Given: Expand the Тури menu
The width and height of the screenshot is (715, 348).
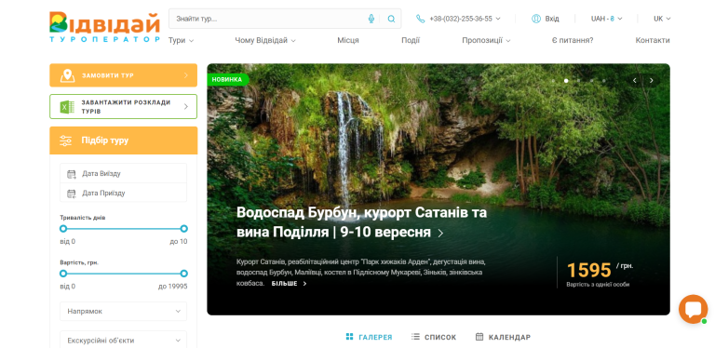Looking at the screenshot, I should tap(181, 41).
